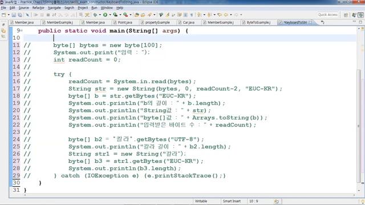The width and height of the screenshot is (365, 205).
Task: Collapse the main method fold at line 9
Action: (x=22, y=30)
